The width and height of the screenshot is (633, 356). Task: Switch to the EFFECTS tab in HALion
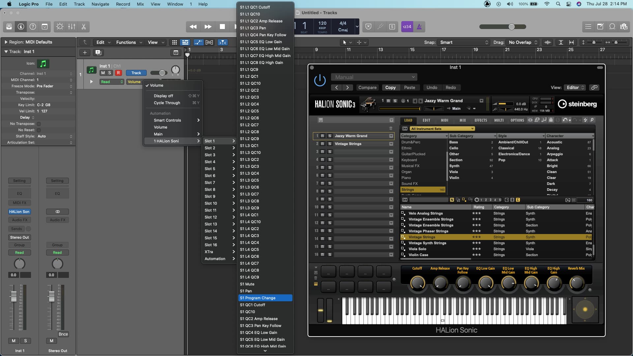click(x=481, y=120)
